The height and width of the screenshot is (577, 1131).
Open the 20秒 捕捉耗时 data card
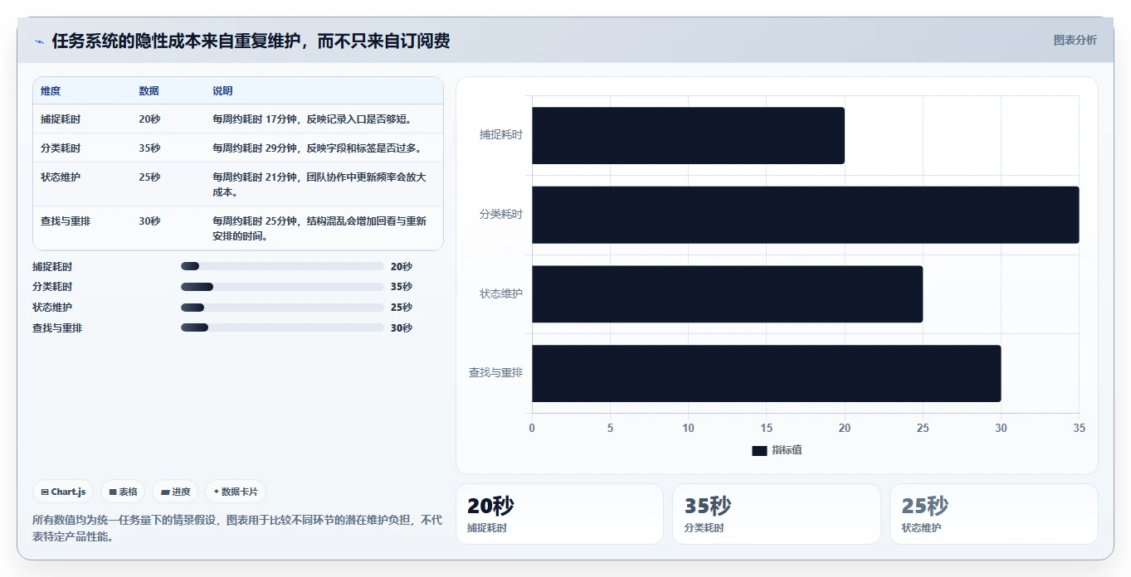(x=559, y=514)
